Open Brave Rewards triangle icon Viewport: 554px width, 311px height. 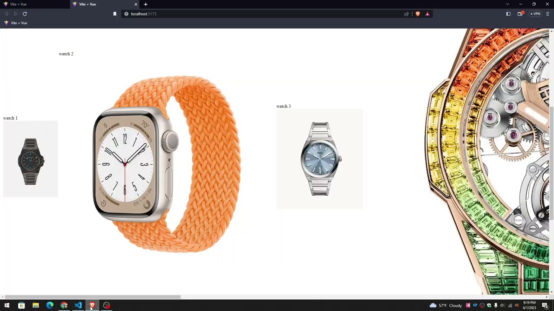coord(427,14)
